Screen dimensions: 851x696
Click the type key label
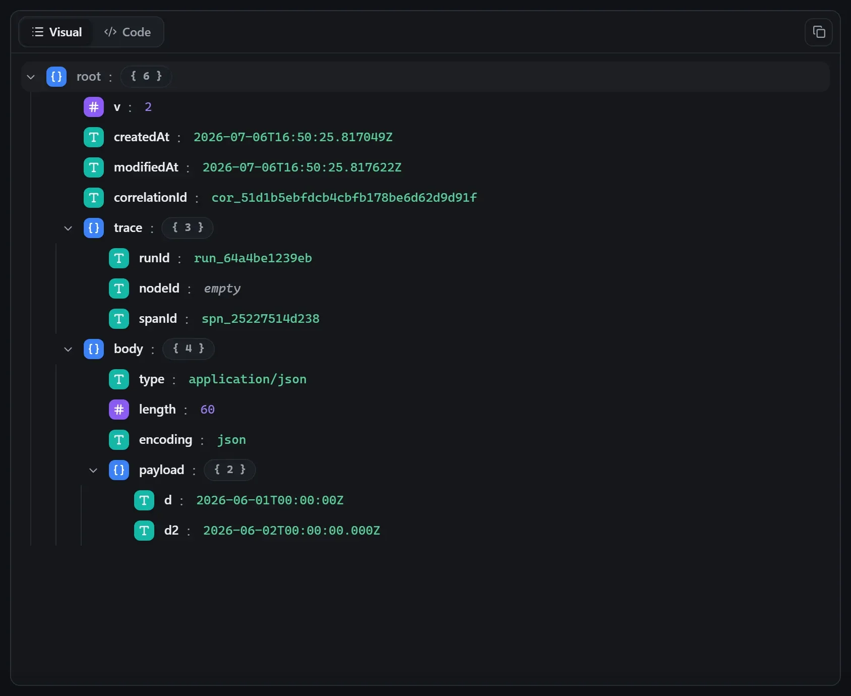152,380
